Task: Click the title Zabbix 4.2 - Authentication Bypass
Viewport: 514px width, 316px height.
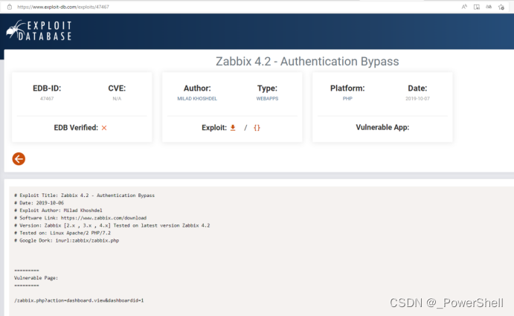Action: 307,61
